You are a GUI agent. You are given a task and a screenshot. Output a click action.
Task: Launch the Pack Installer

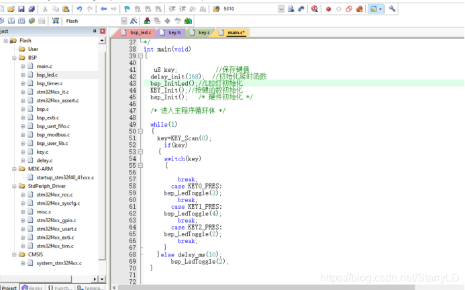coord(188,21)
